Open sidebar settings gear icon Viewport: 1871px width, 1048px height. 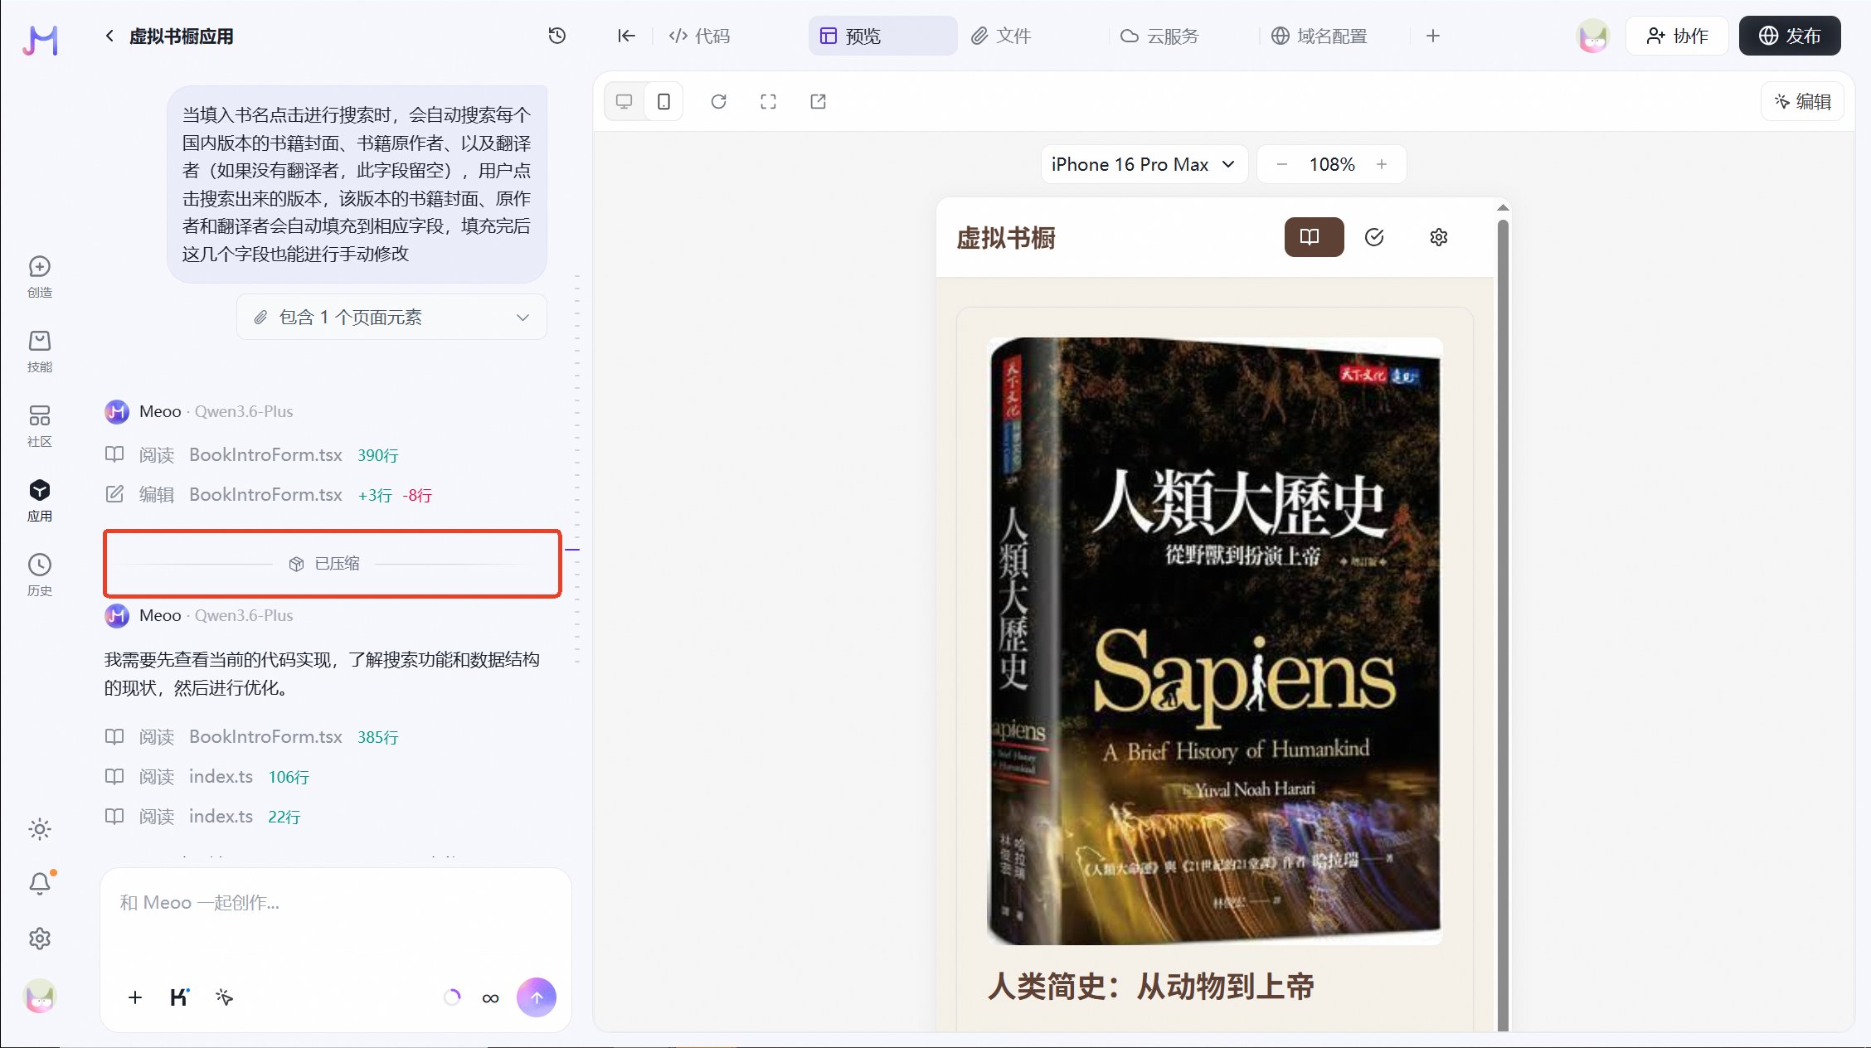[x=40, y=939]
